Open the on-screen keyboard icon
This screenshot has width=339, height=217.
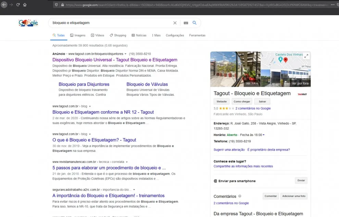[x=186, y=23]
